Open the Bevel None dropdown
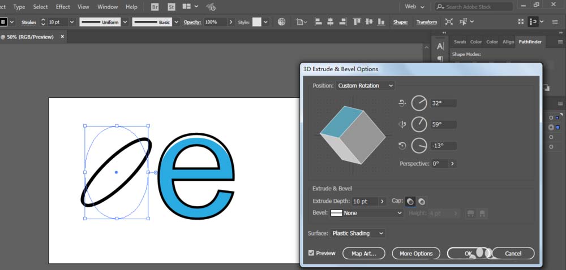 [x=367, y=213]
